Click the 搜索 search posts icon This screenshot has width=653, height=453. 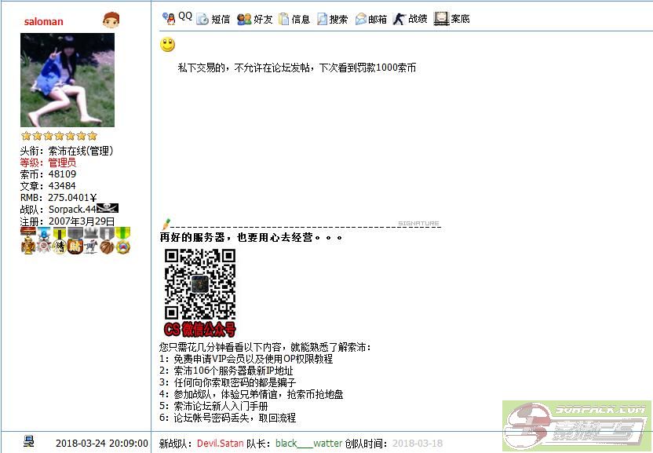point(322,19)
